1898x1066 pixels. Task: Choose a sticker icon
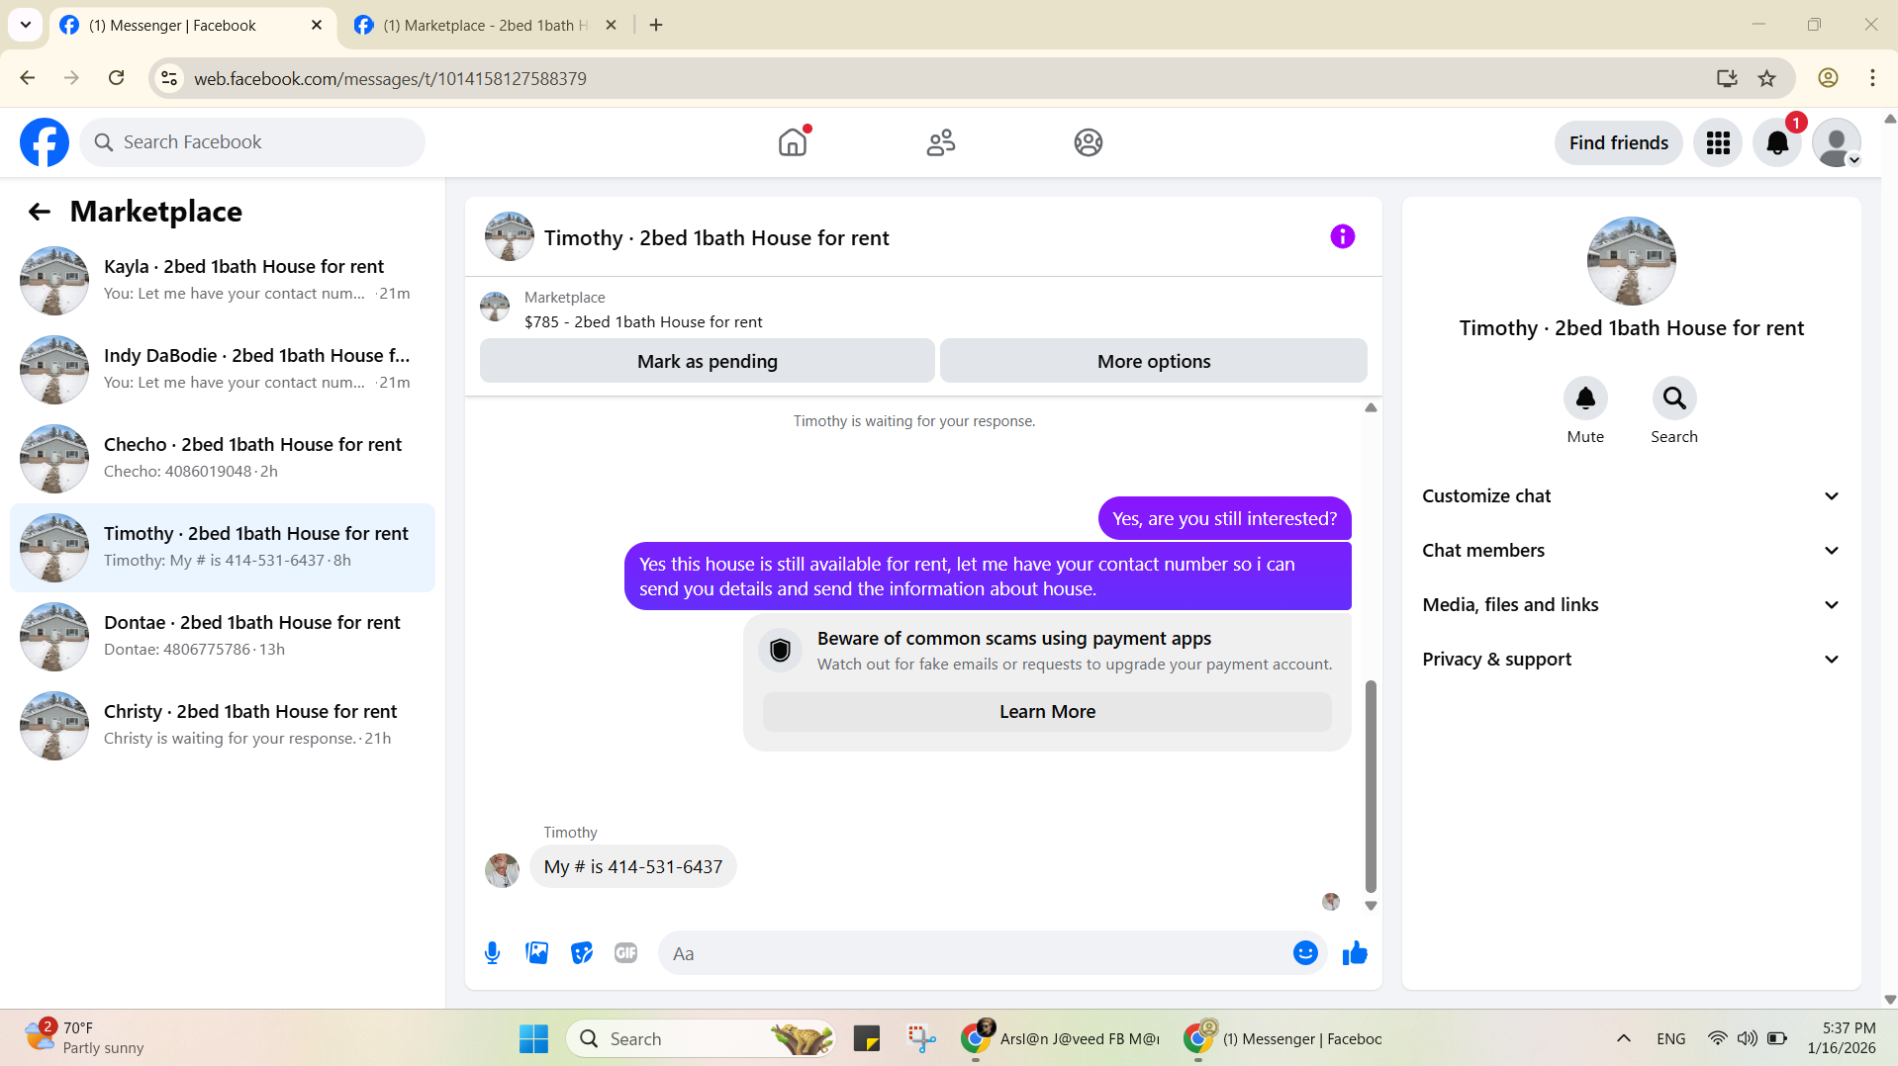tap(582, 953)
